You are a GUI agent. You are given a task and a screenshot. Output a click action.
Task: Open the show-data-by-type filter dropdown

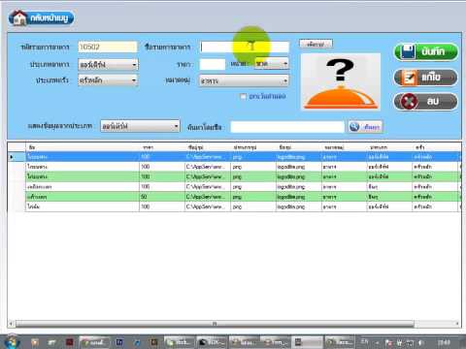point(140,126)
